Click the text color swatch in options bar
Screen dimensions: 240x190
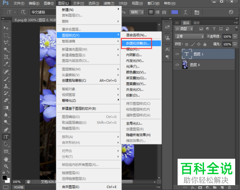click(x=175, y=12)
